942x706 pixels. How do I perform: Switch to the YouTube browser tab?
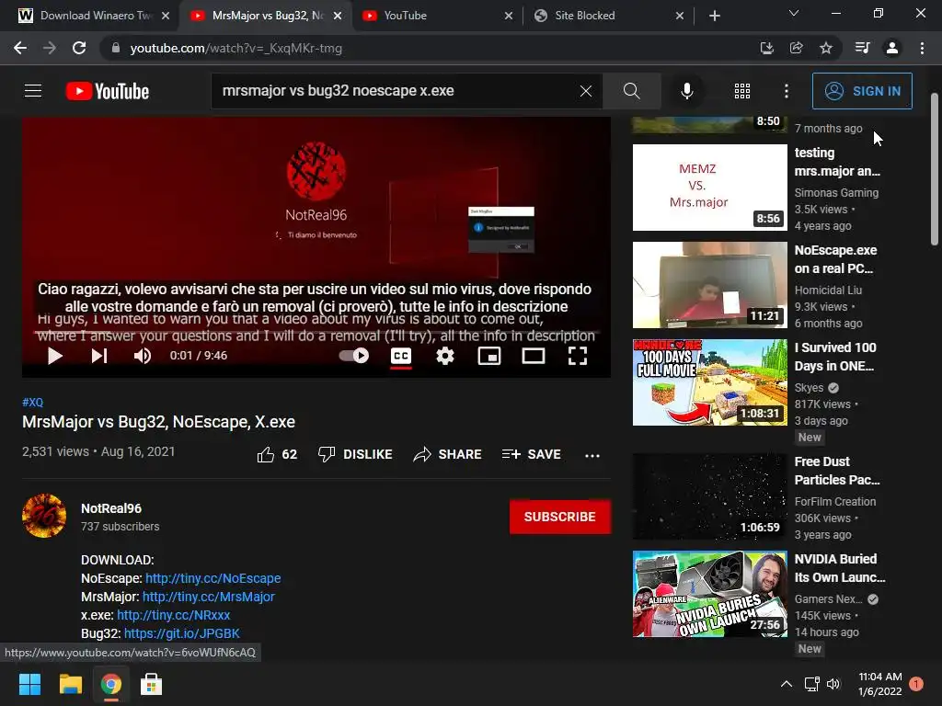pos(437,16)
